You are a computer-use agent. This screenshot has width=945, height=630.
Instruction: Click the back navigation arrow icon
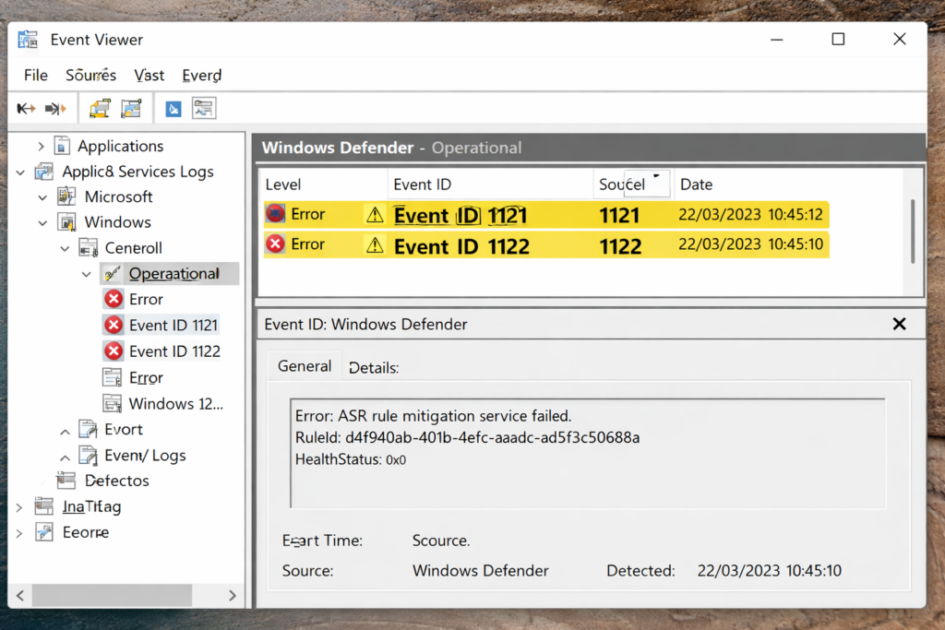point(25,108)
